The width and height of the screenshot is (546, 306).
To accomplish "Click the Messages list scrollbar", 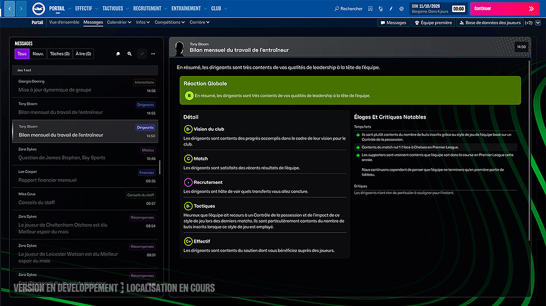I will point(160,167).
